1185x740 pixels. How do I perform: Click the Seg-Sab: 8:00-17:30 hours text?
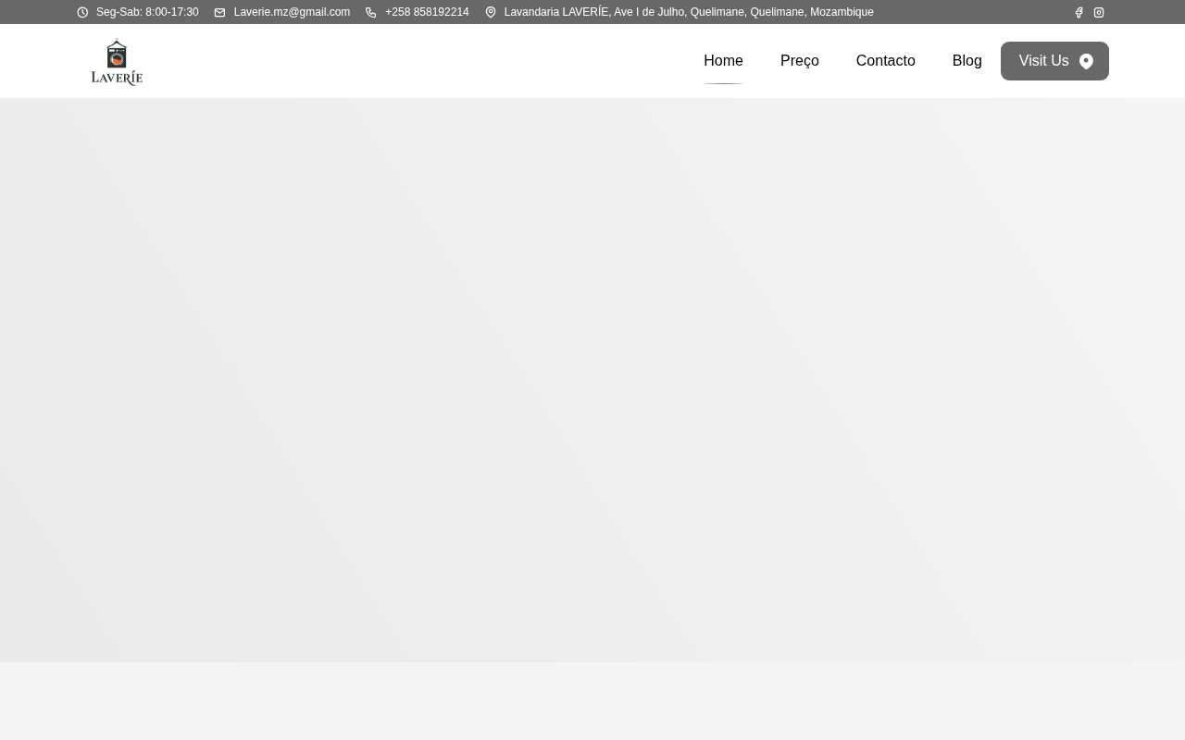pos(147,12)
